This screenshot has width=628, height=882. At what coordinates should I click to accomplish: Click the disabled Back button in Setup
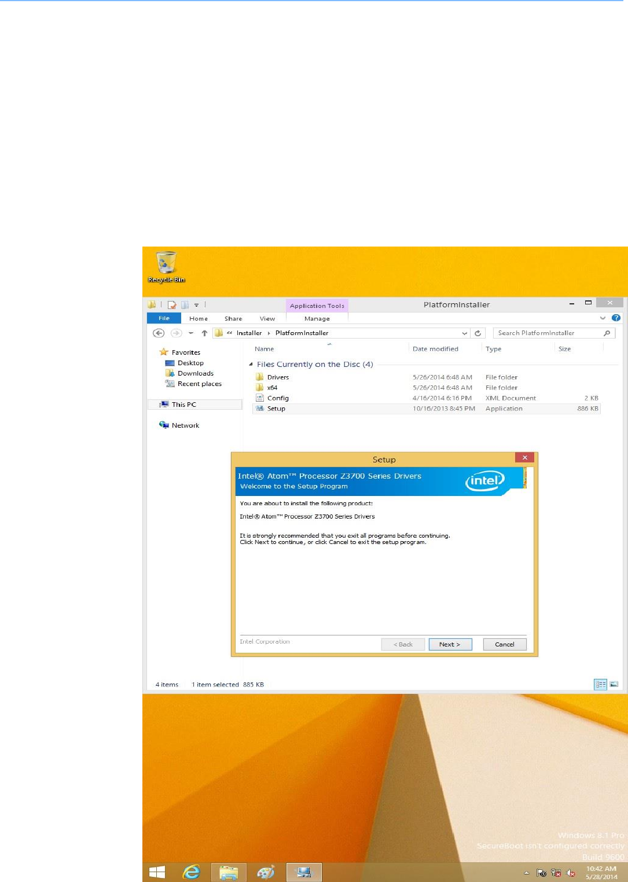(403, 644)
